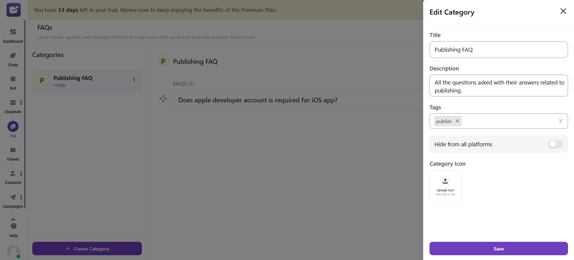Viewport: 574px width, 260px height.
Task: Open the Bot section
Action: click(13, 82)
